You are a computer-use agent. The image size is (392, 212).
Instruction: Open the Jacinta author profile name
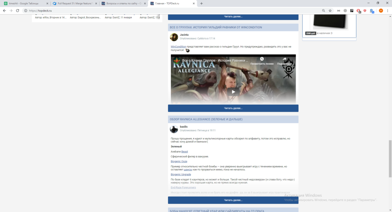pyautogui.click(x=184, y=35)
